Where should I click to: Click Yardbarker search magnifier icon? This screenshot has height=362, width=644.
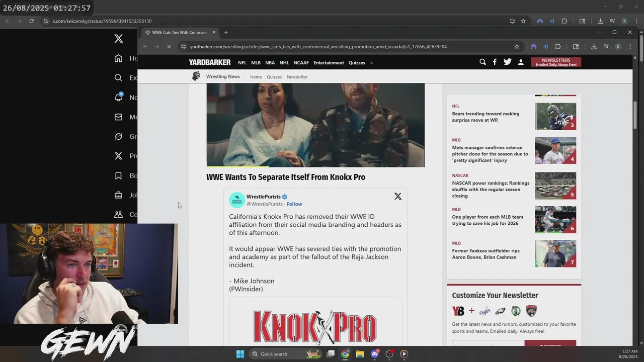pyautogui.click(x=482, y=62)
